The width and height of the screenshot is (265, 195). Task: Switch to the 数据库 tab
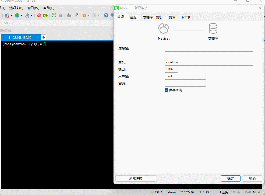pos(148,18)
